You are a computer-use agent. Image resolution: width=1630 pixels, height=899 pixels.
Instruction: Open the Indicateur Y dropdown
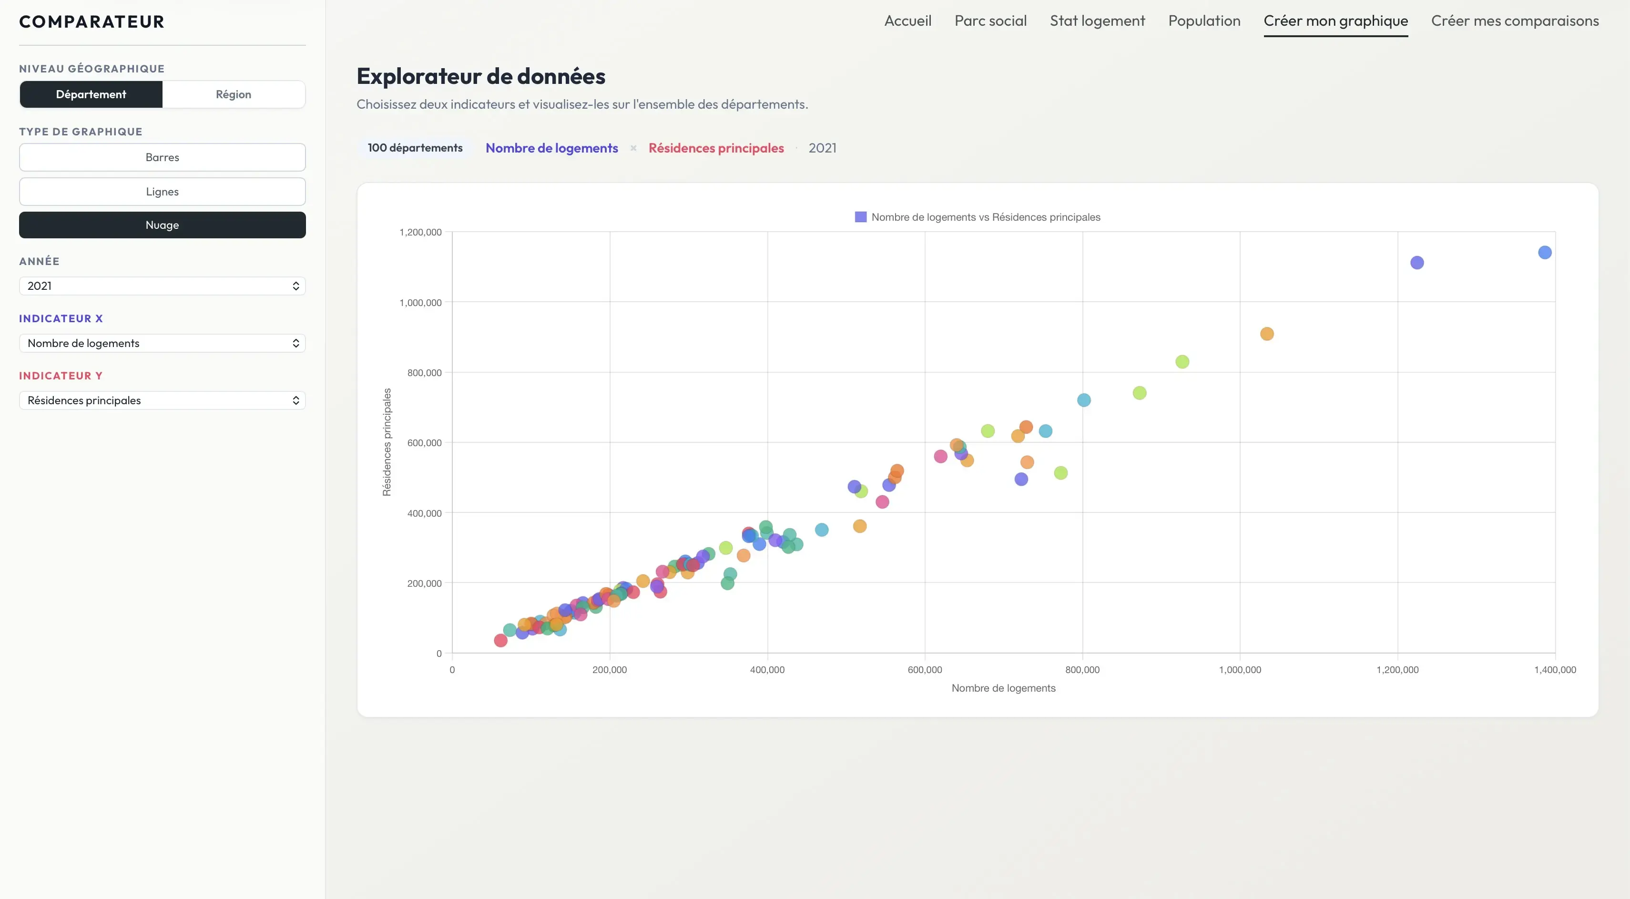pos(163,400)
